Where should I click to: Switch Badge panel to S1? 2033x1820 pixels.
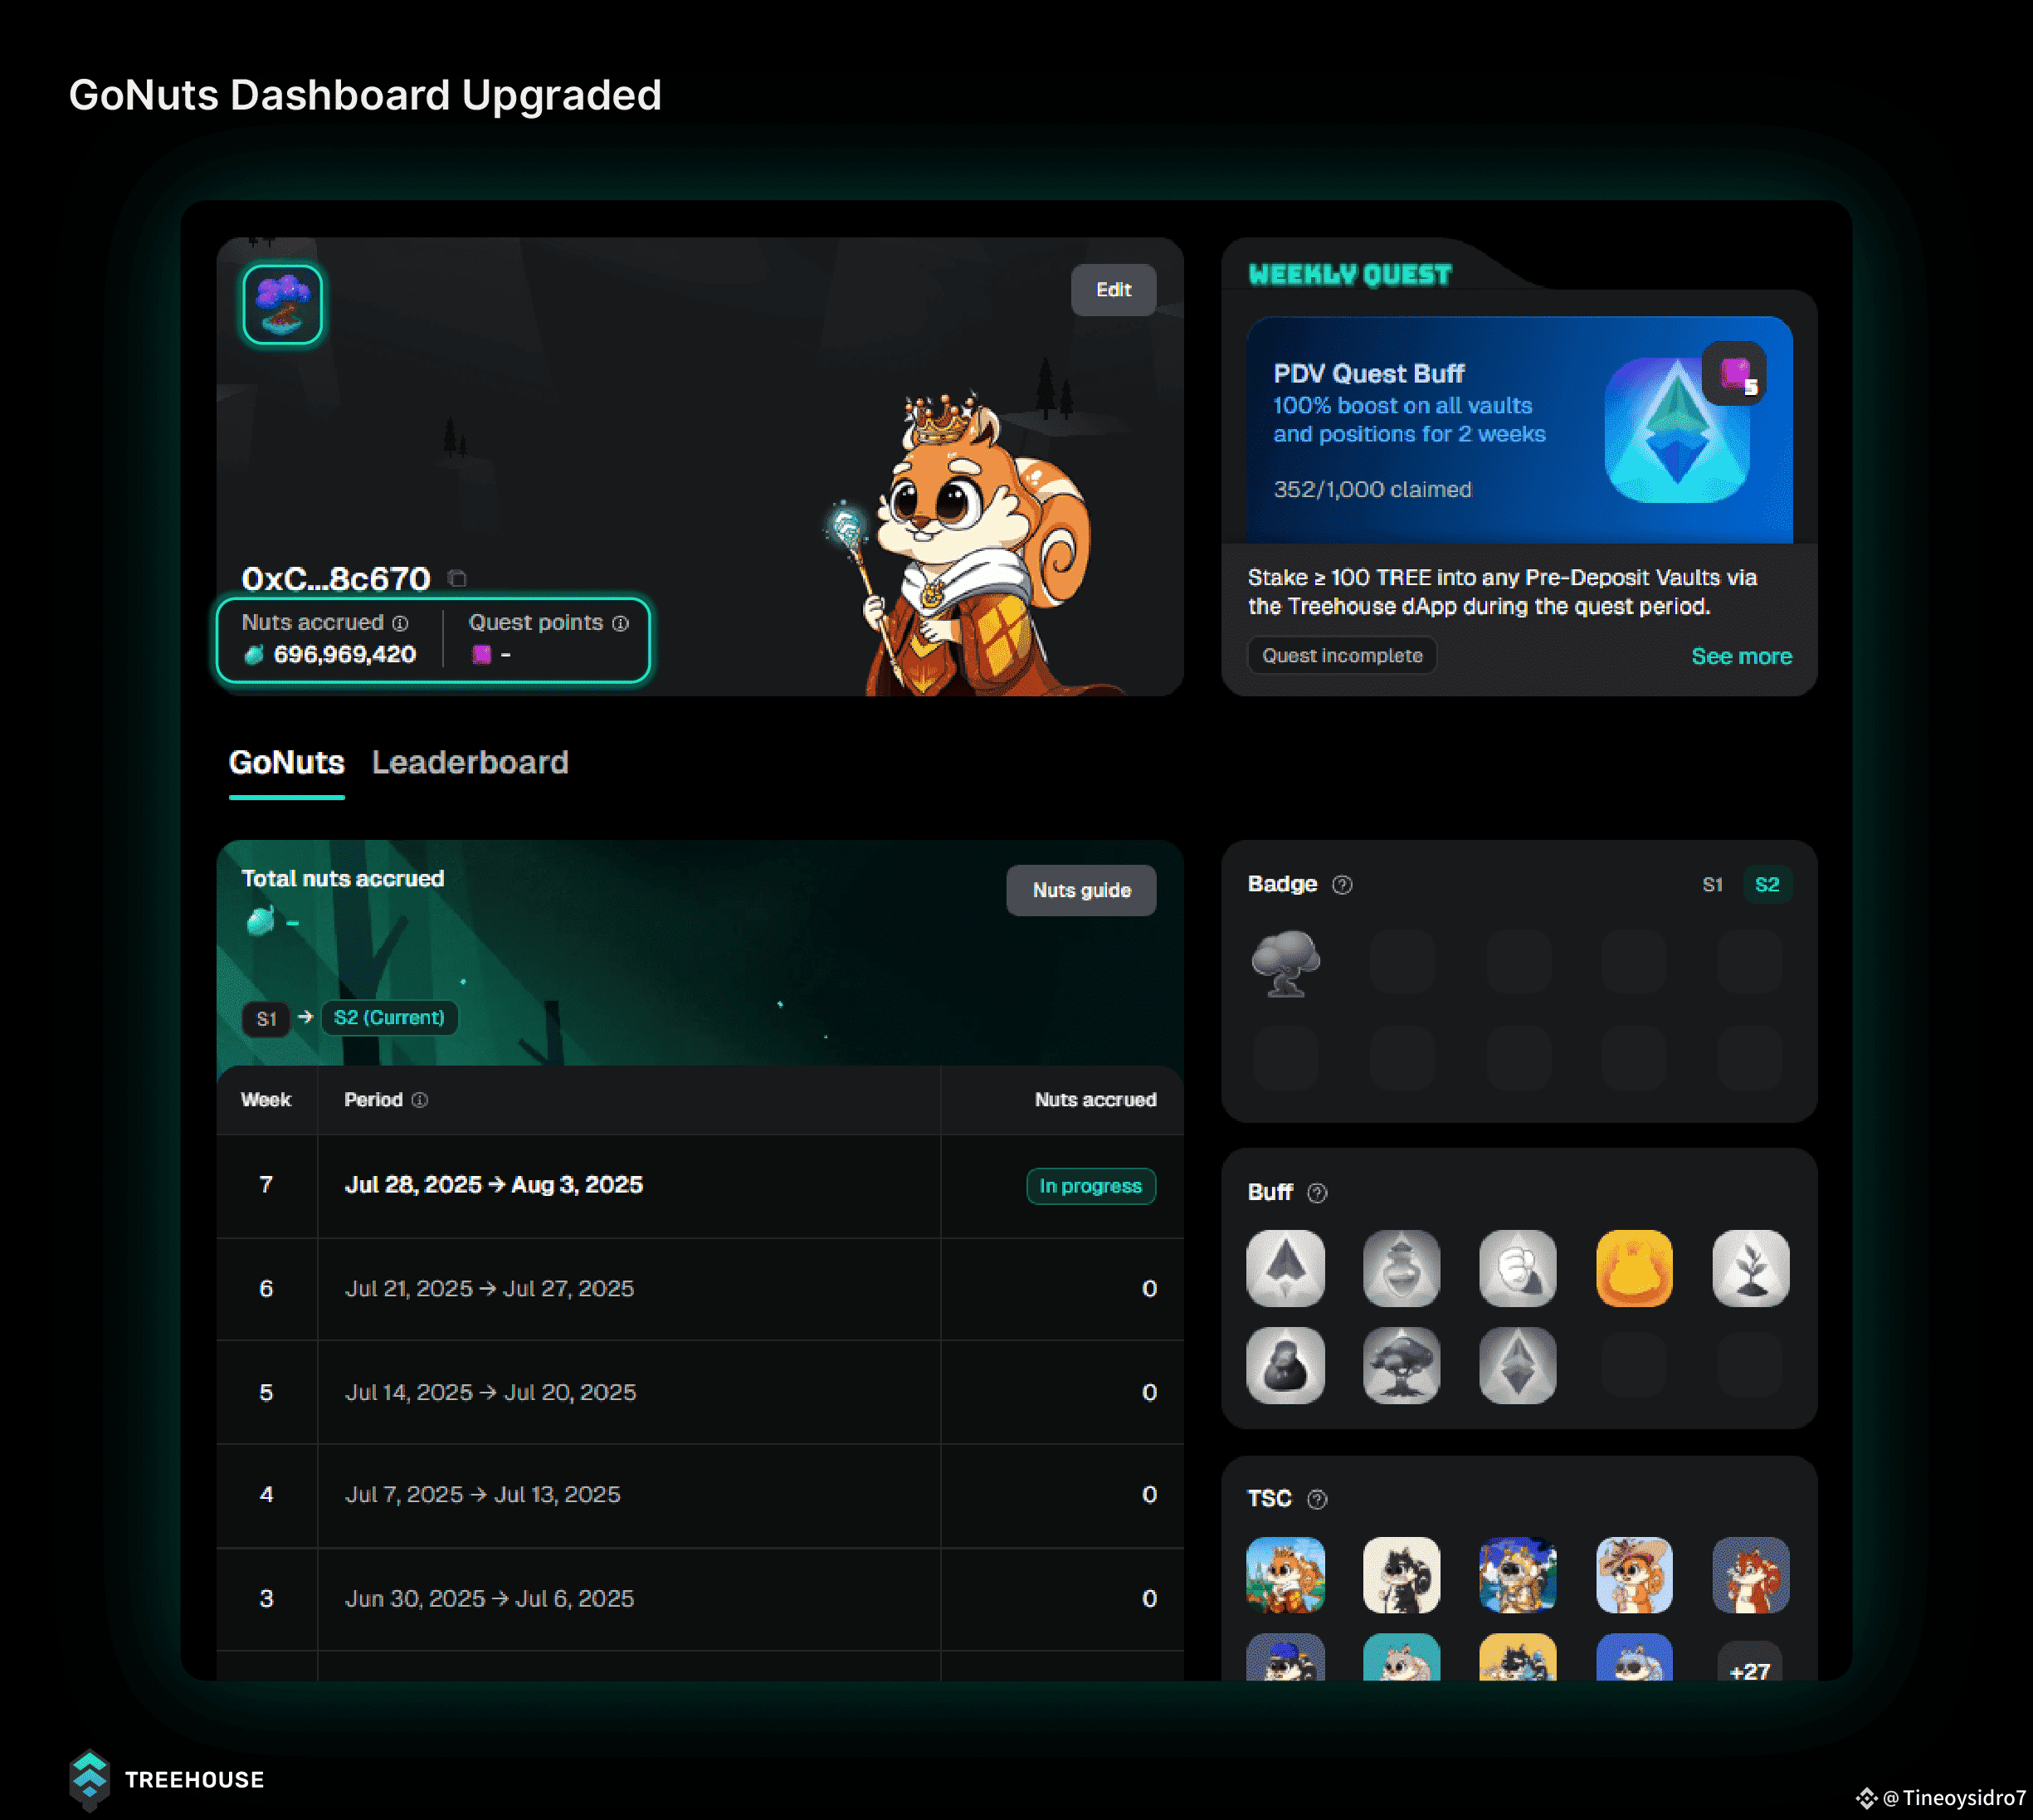(1712, 885)
